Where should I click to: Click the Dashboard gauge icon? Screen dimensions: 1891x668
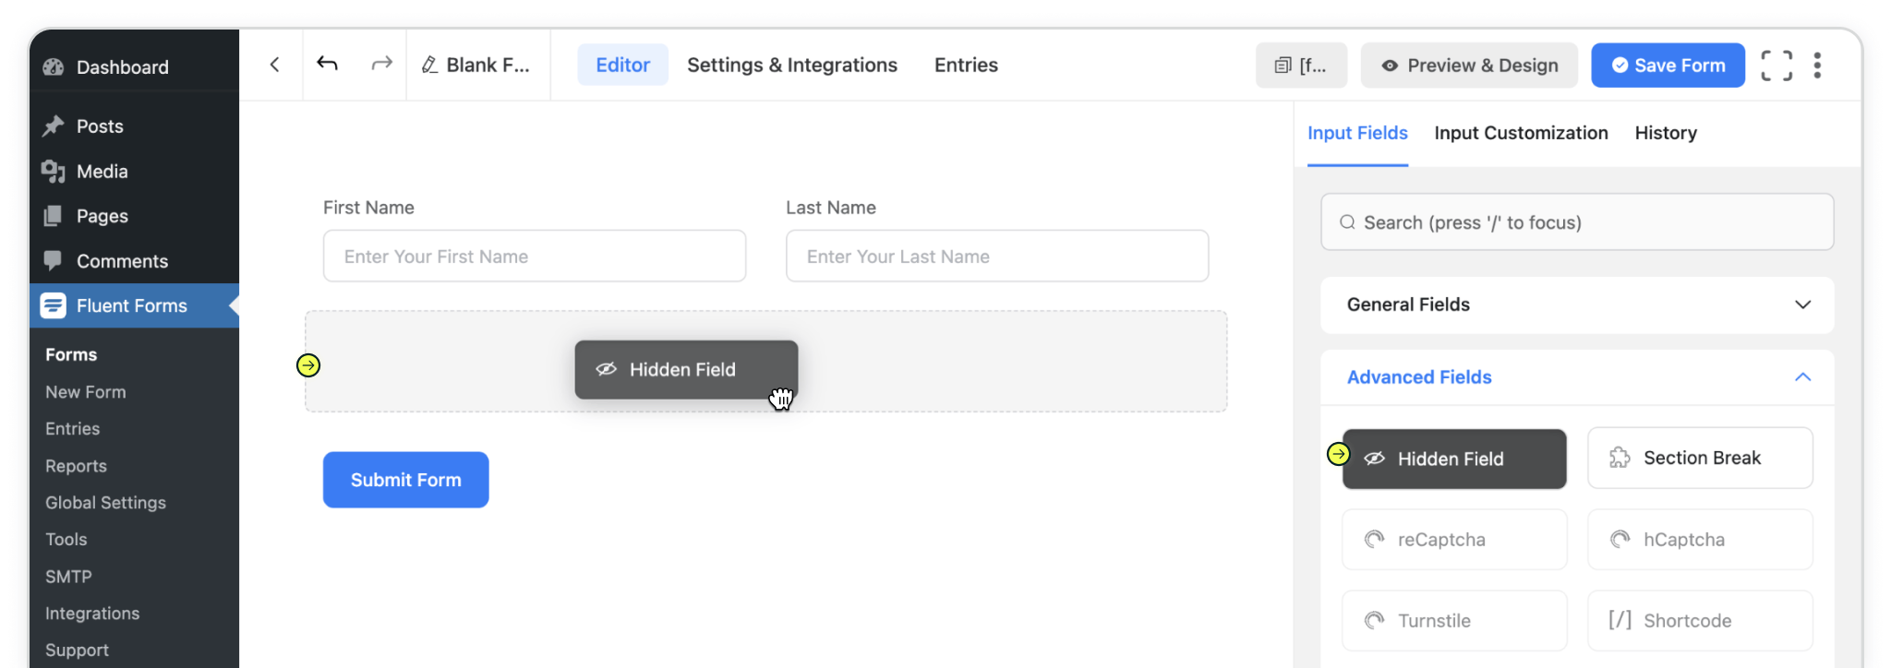54,66
